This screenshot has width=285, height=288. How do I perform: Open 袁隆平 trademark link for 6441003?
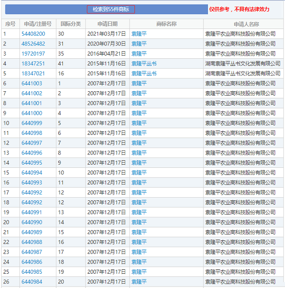click(139, 83)
